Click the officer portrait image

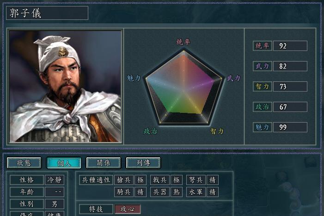pyautogui.click(x=65, y=86)
